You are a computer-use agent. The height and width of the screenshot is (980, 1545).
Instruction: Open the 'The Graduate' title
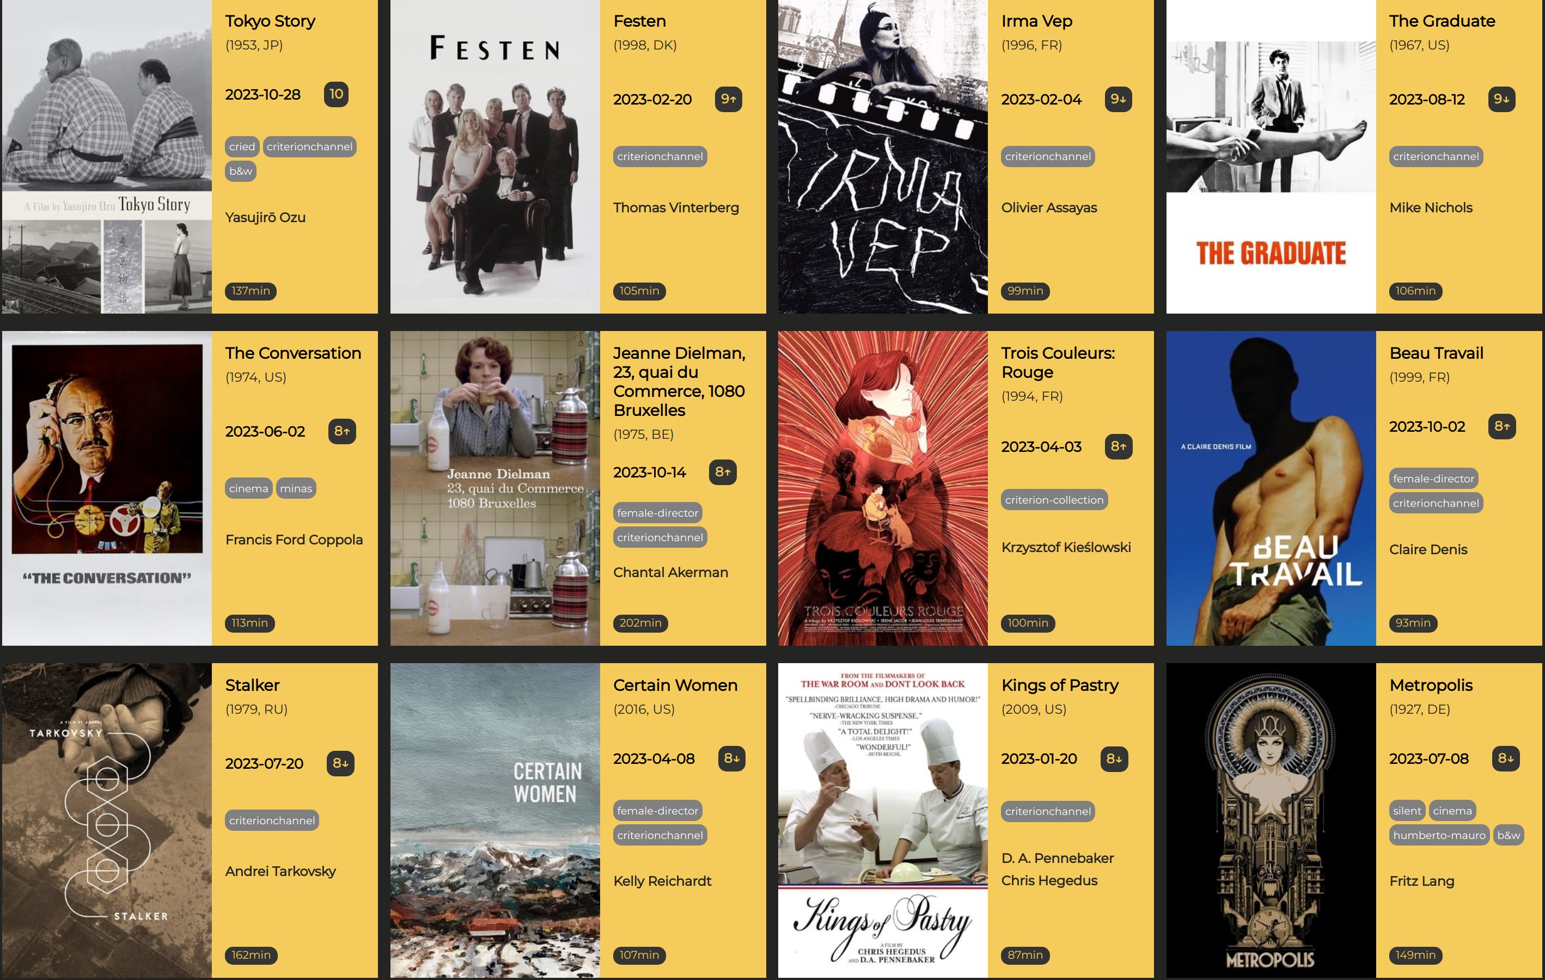pos(1442,21)
